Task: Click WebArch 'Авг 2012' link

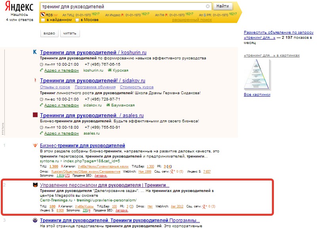Action: pyautogui.click(x=177, y=206)
